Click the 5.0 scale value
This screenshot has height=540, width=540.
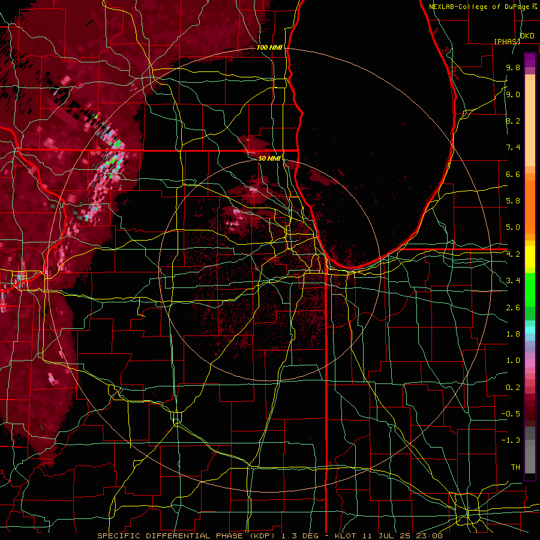513,227
